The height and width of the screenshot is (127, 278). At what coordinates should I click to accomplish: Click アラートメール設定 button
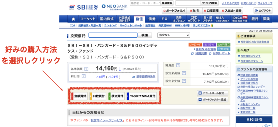[213, 93]
